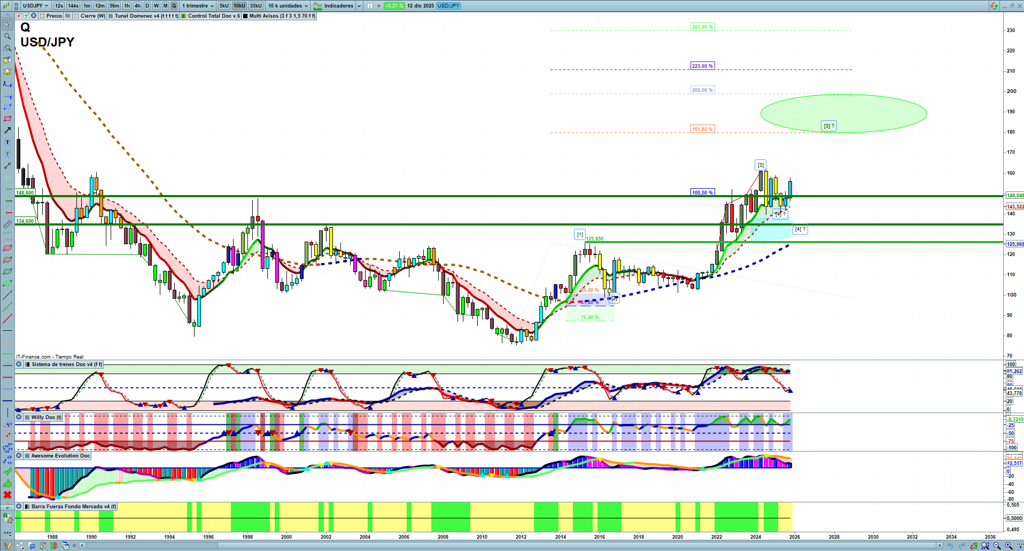
Task: Select the 4h timeframe
Action: (137, 6)
